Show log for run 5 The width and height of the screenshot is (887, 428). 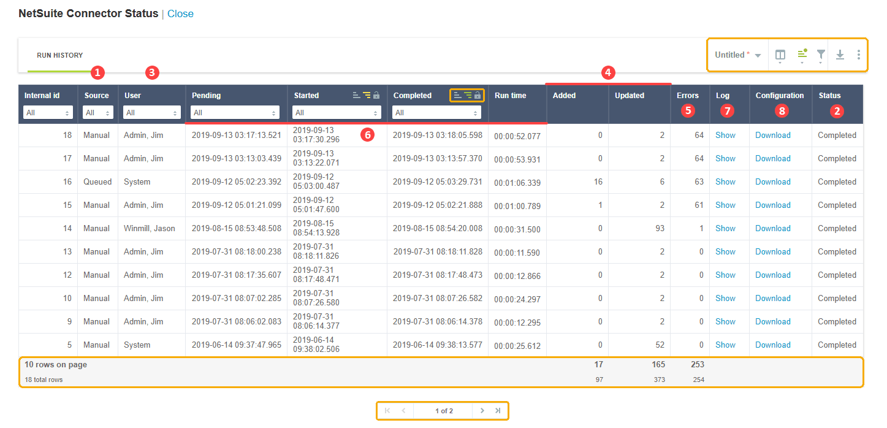coord(725,345)
